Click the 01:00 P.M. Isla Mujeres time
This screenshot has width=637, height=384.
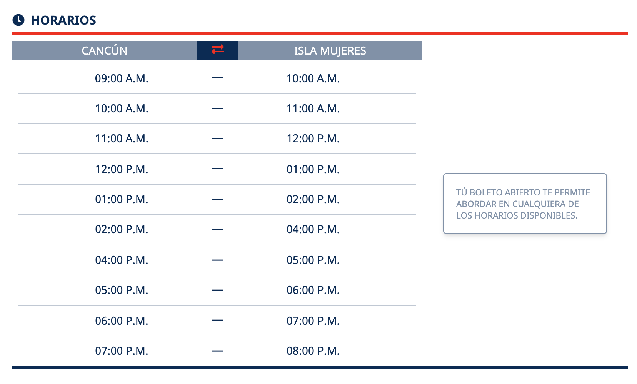(313, 169)
